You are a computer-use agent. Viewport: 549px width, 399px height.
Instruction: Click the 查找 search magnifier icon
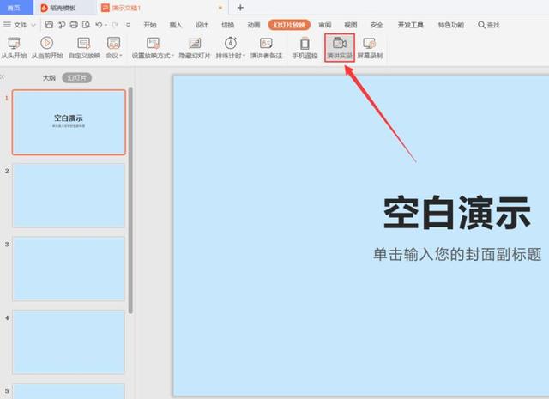coord(482,25)
